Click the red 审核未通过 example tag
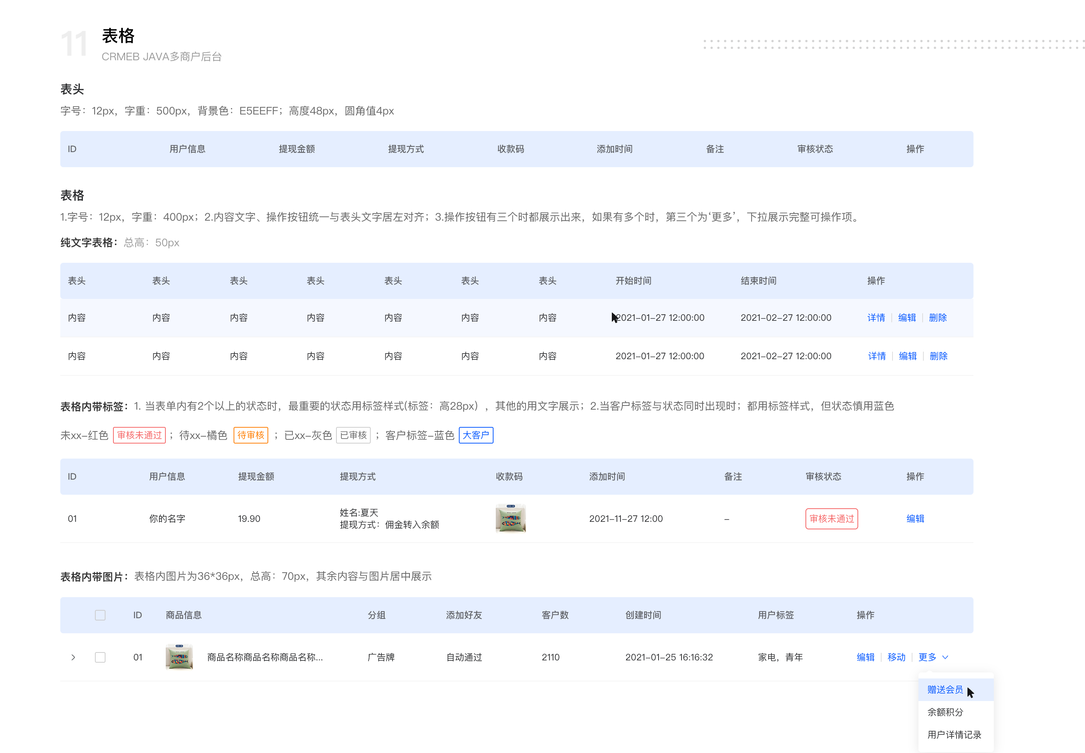The width and height of the screenshot is (1085, 753). click(x=139, y=435)
